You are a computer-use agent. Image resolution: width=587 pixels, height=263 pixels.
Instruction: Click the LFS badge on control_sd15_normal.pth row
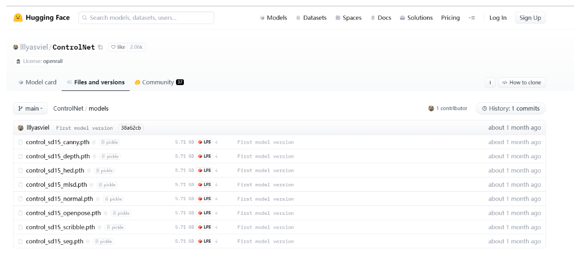(x=204, y=199)
